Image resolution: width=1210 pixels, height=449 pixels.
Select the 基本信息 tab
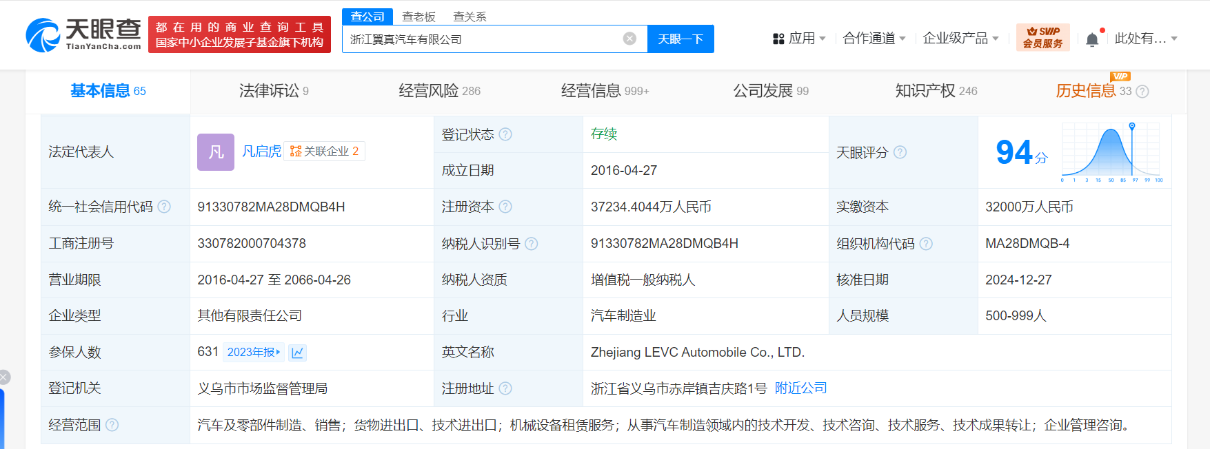(x=108, y=91)
